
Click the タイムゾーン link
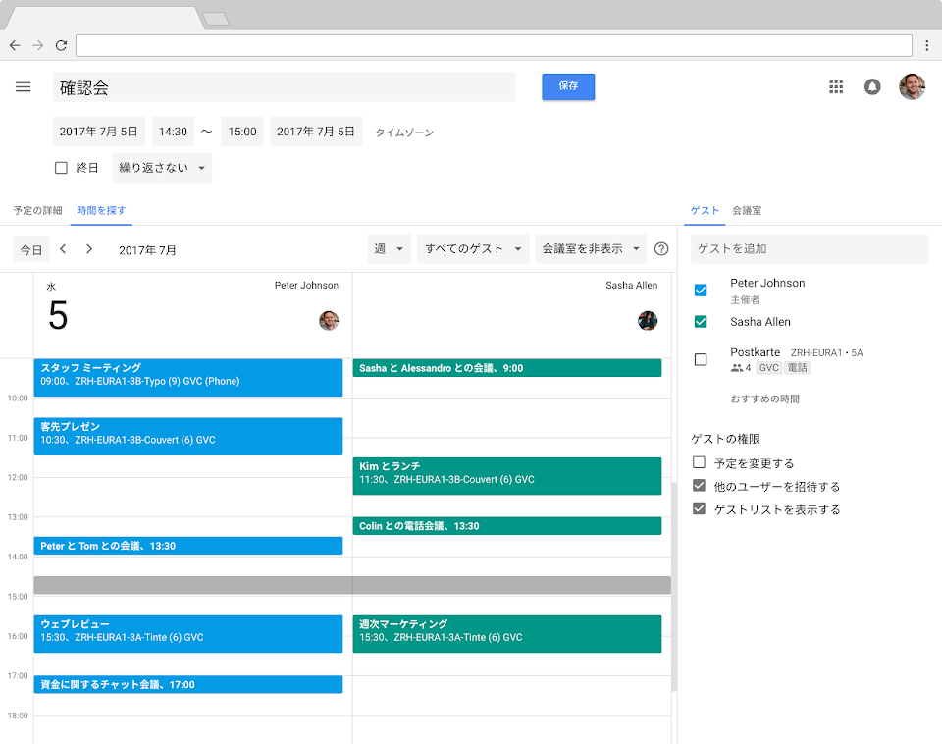click(x=404, y=133)
